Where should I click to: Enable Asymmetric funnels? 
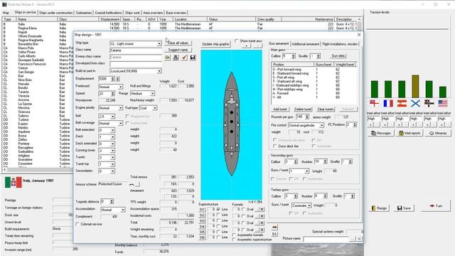(234, 235)
